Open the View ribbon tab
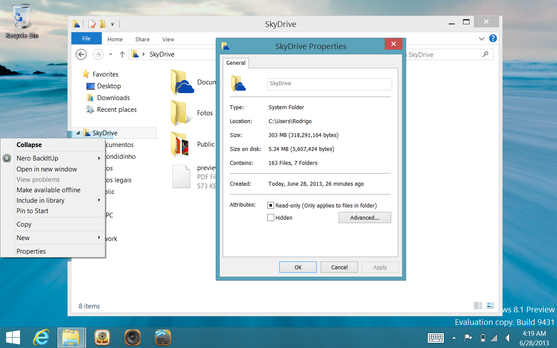557x348 pixels. pyautogui.click(x=168, y=39)
